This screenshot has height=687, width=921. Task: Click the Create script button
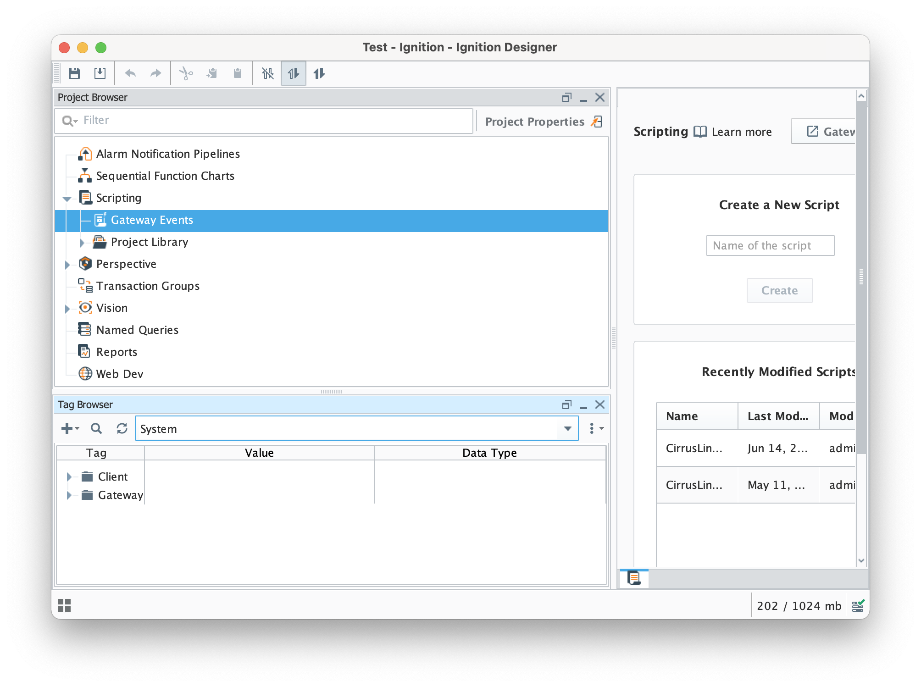779,290
